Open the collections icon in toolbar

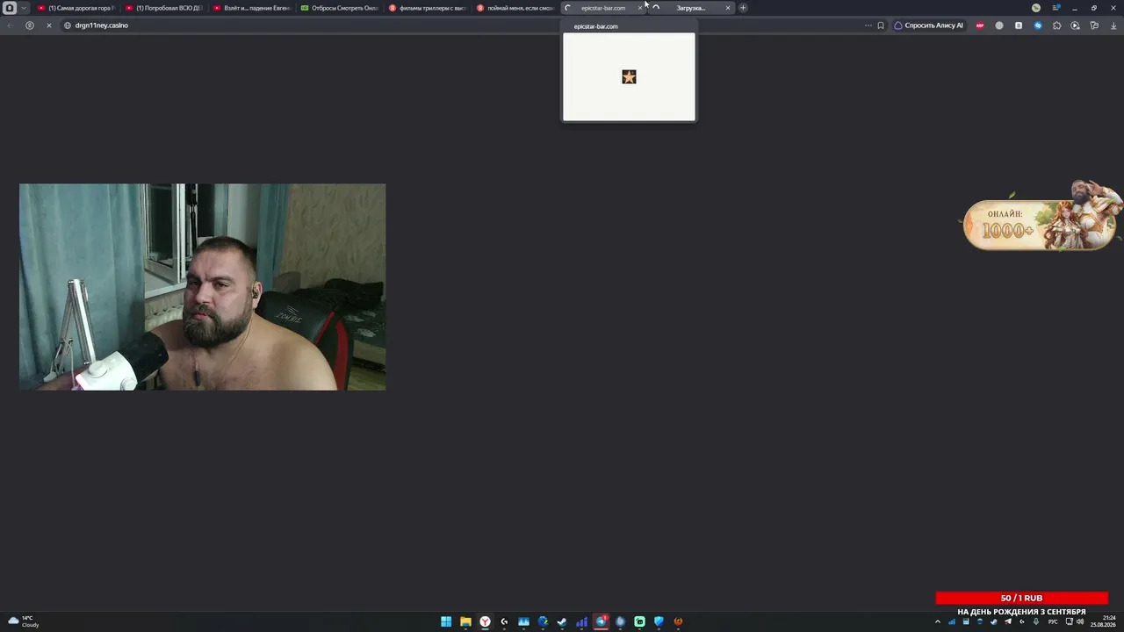point(1094,25)
